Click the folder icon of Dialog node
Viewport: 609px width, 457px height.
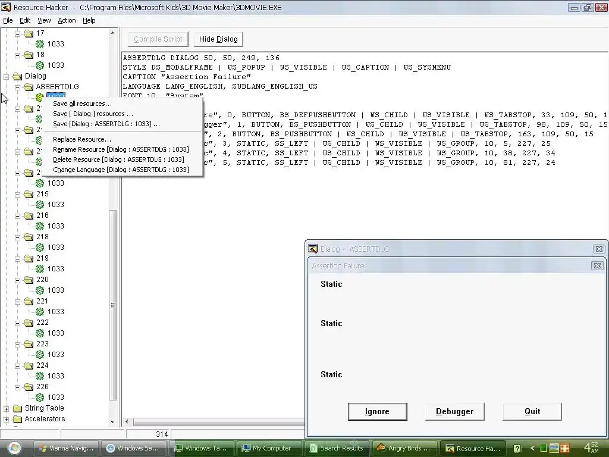click(x=17, y=76)
